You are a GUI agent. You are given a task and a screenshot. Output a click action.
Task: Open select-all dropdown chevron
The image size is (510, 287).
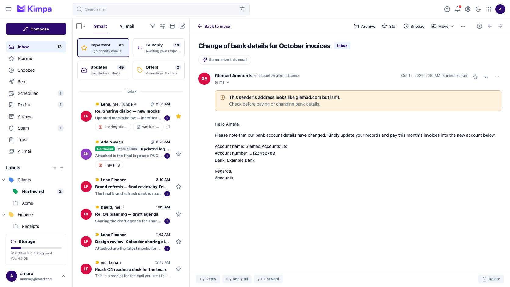click(84, 26)
